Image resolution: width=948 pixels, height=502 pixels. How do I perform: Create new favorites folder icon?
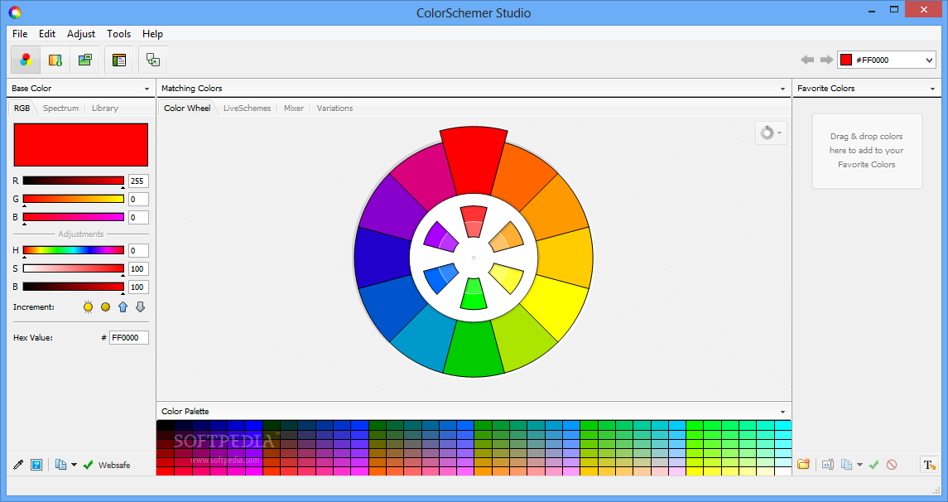point(803,465)
